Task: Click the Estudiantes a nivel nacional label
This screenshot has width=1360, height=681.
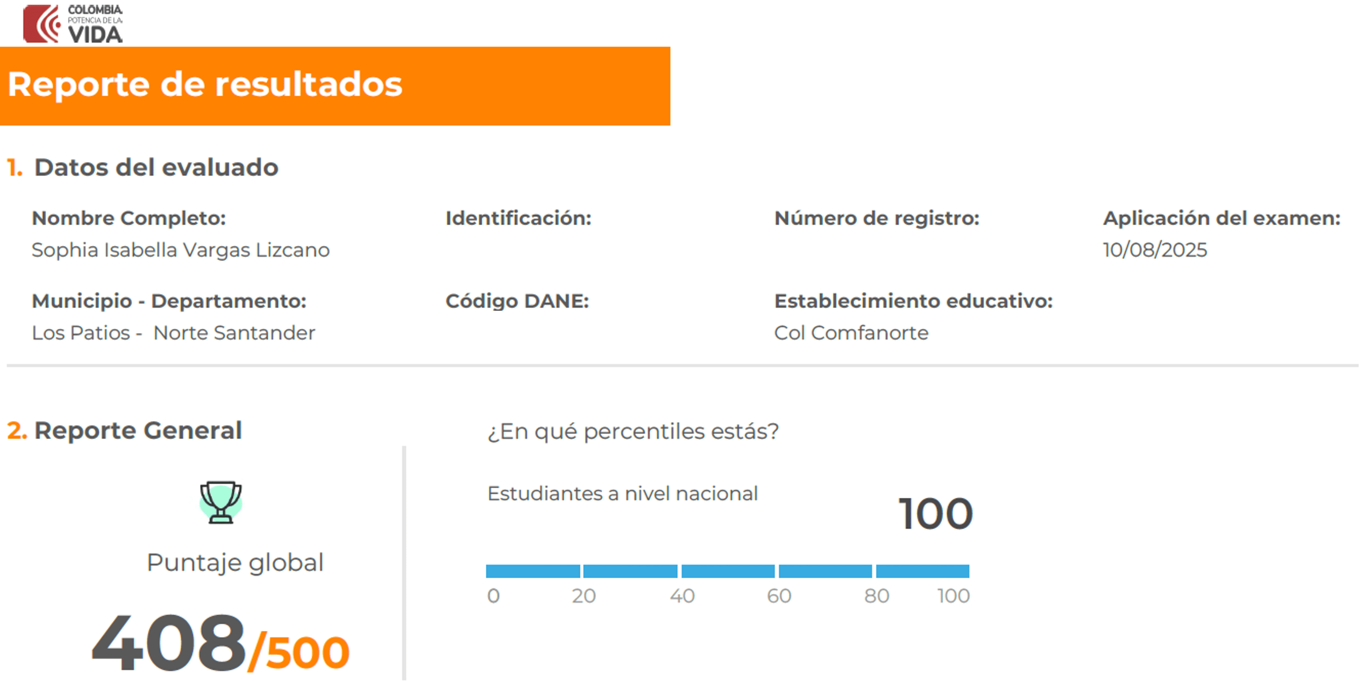Action: coord(623,494)
